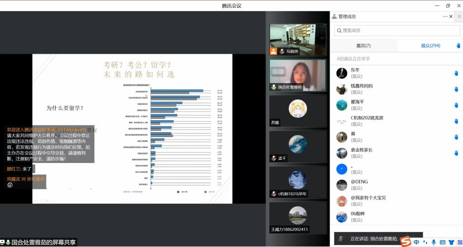Image resolution: width=463 pixels, height=247 pixels.
Task: Click 苏雅's Sailor Moon avatar
Action: (x=298, y=108)
